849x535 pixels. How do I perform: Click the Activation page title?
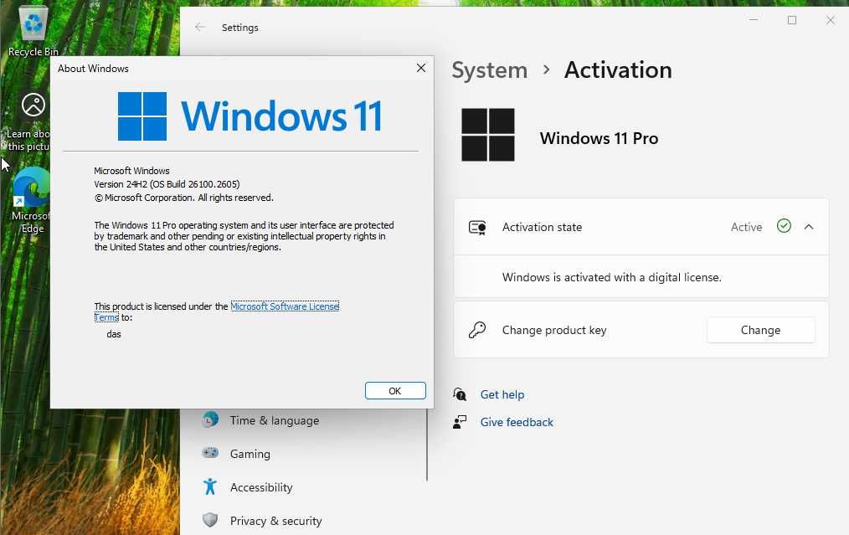point(618,70)
